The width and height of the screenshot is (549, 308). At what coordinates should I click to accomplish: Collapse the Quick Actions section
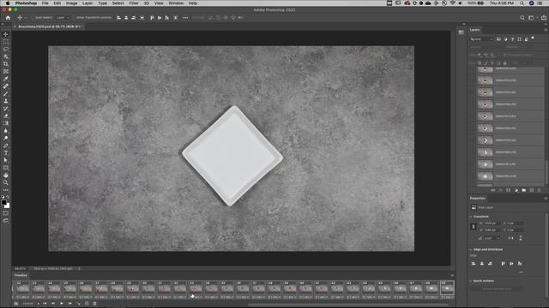(471, 281)
